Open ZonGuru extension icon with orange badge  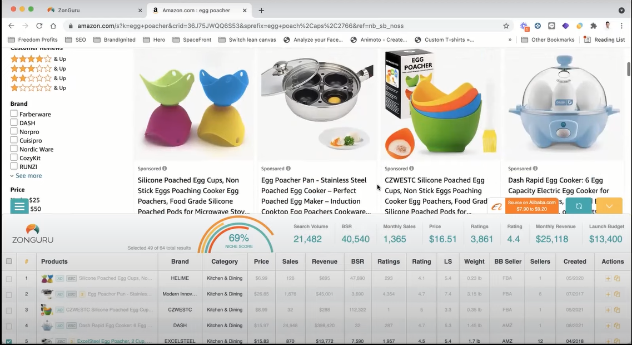click(524, 26)
